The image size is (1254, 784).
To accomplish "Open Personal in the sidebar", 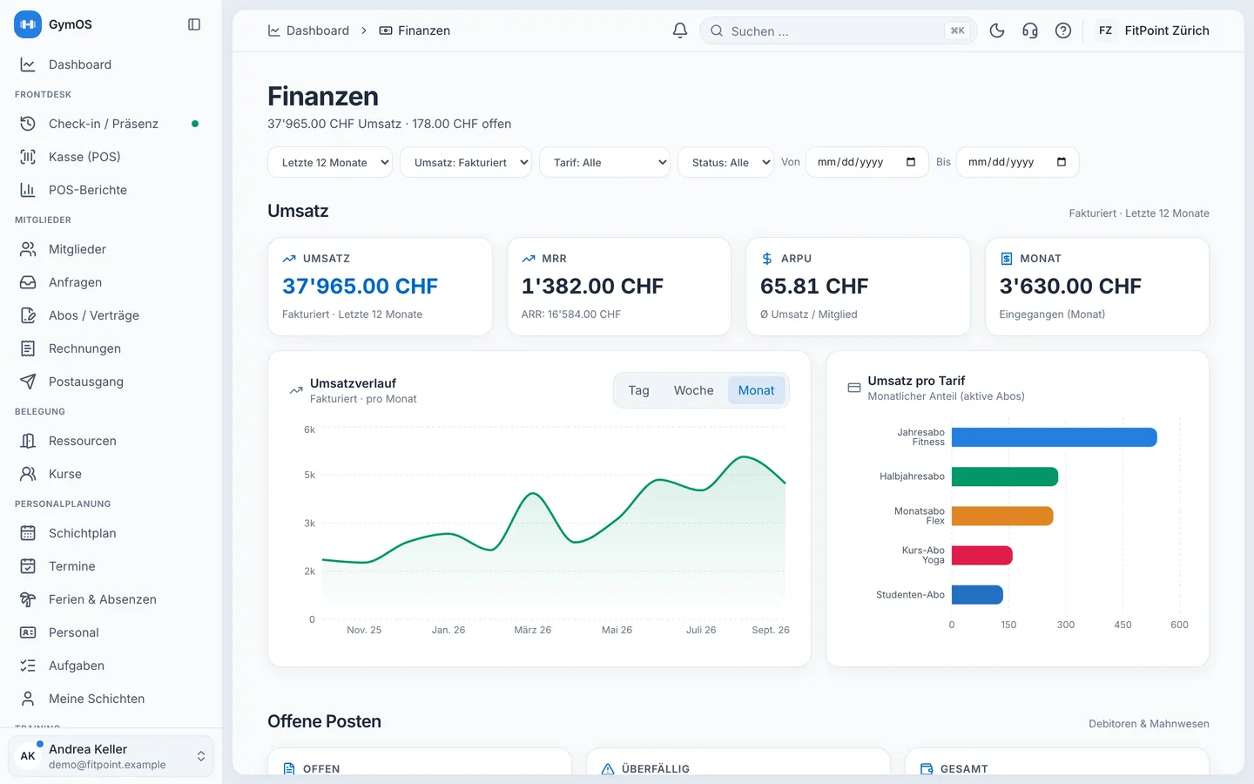I will click(111, 632).
